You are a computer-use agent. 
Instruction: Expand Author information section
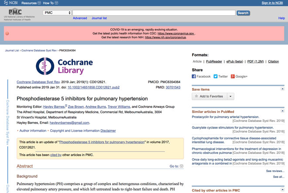(x=33, y=131)
